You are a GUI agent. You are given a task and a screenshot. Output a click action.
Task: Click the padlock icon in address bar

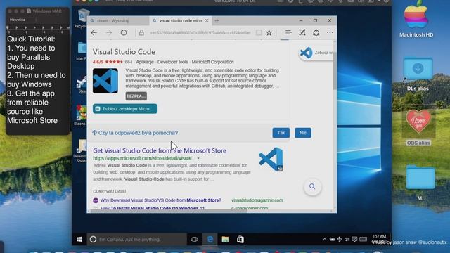[x=141, y=33]
